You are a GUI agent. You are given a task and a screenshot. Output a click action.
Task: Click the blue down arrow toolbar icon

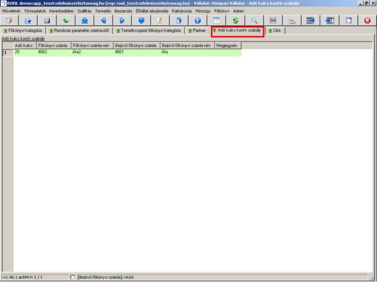pos(141,21)
